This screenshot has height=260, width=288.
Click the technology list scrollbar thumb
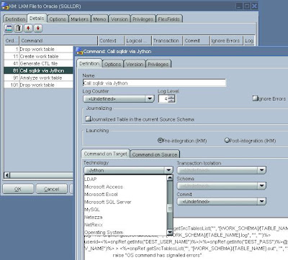[170, 208]
